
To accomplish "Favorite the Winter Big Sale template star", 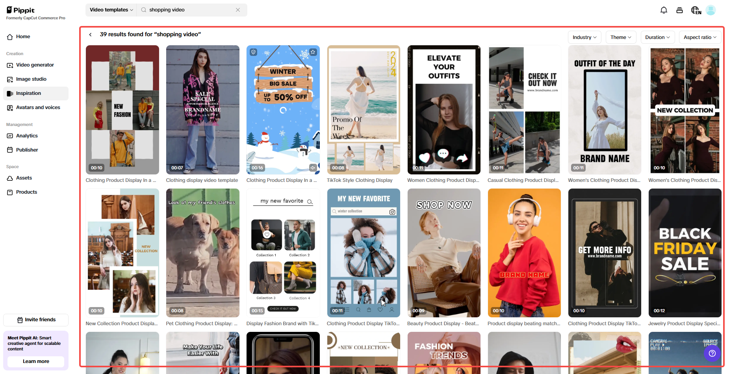I will [x=313, y=52].
